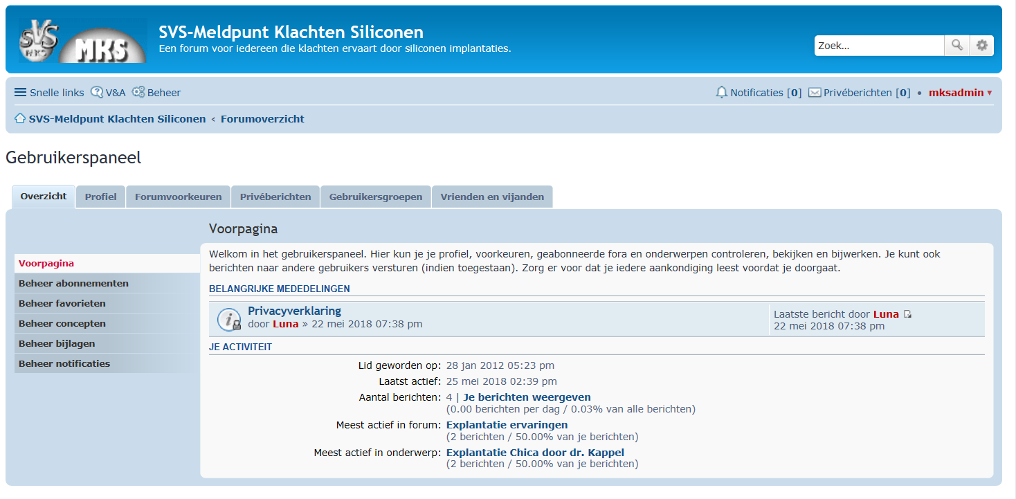Click inside the Zoek search field
Image resolution: width=1016 pixels, height=499 pixels.
click(x=878, y=46)
